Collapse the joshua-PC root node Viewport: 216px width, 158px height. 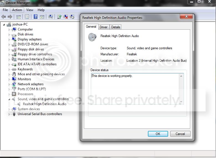(4, 25)
